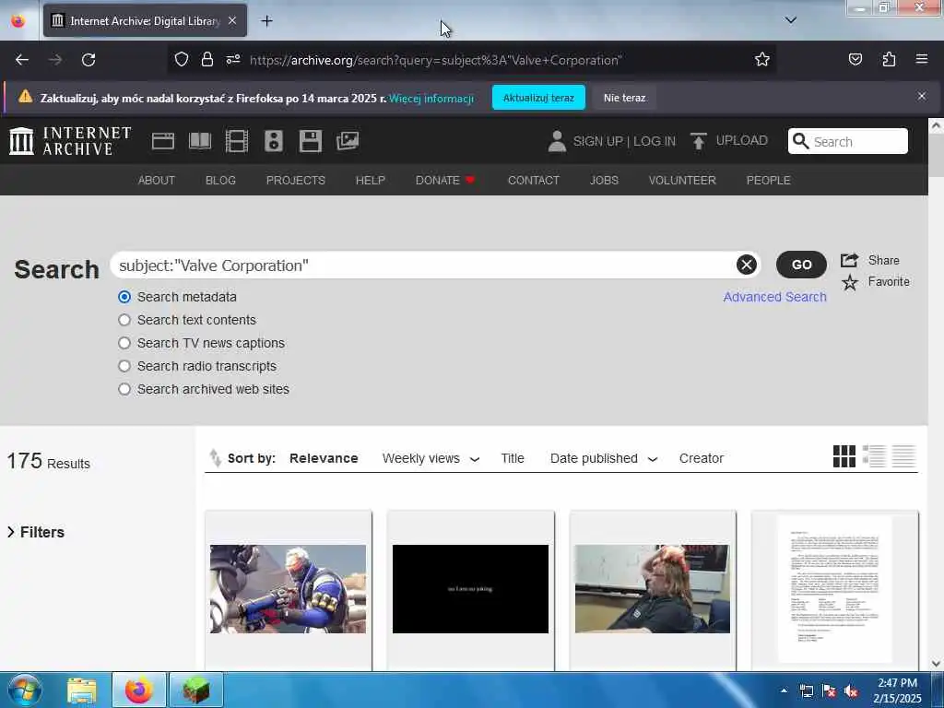Screen dimensions: 944x708
Task: Open the DONATE menu item
Action: click(445, 181)
